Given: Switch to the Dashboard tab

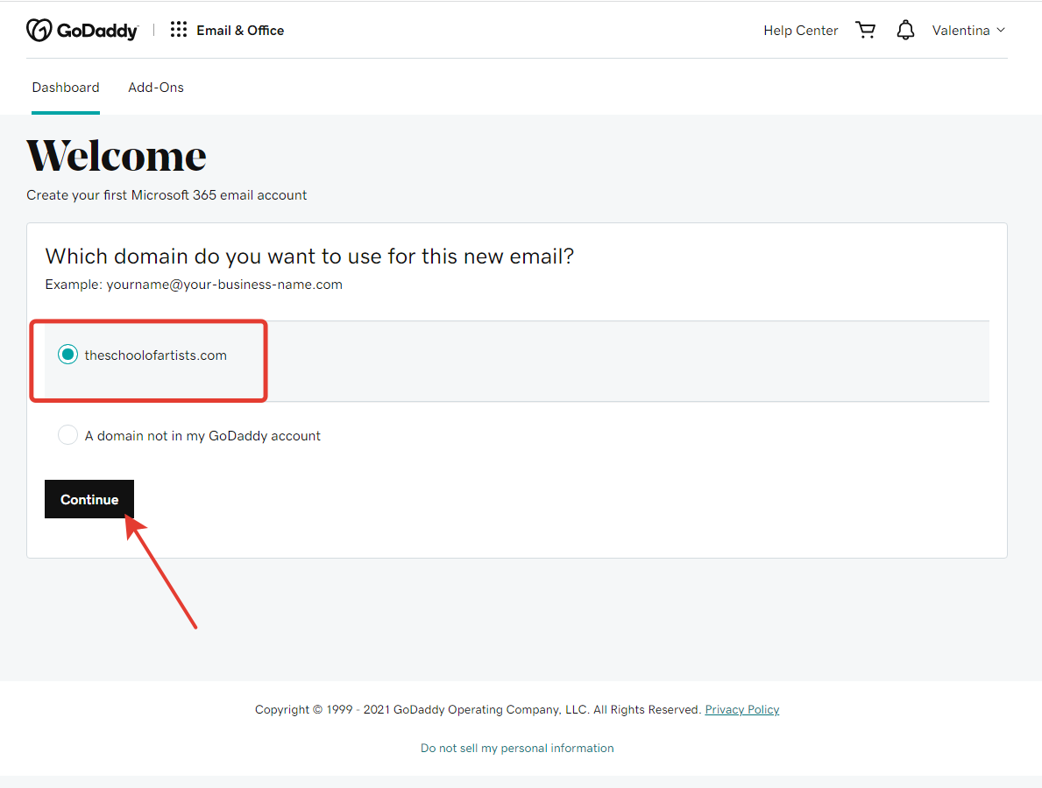Looking at the screenshot, I should pyautogui.click(x=66, y=88).
